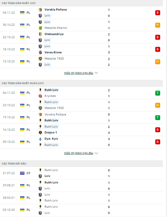Click the Rukh Lviv team name in the 23.10.22 match

tap(51, 102)
